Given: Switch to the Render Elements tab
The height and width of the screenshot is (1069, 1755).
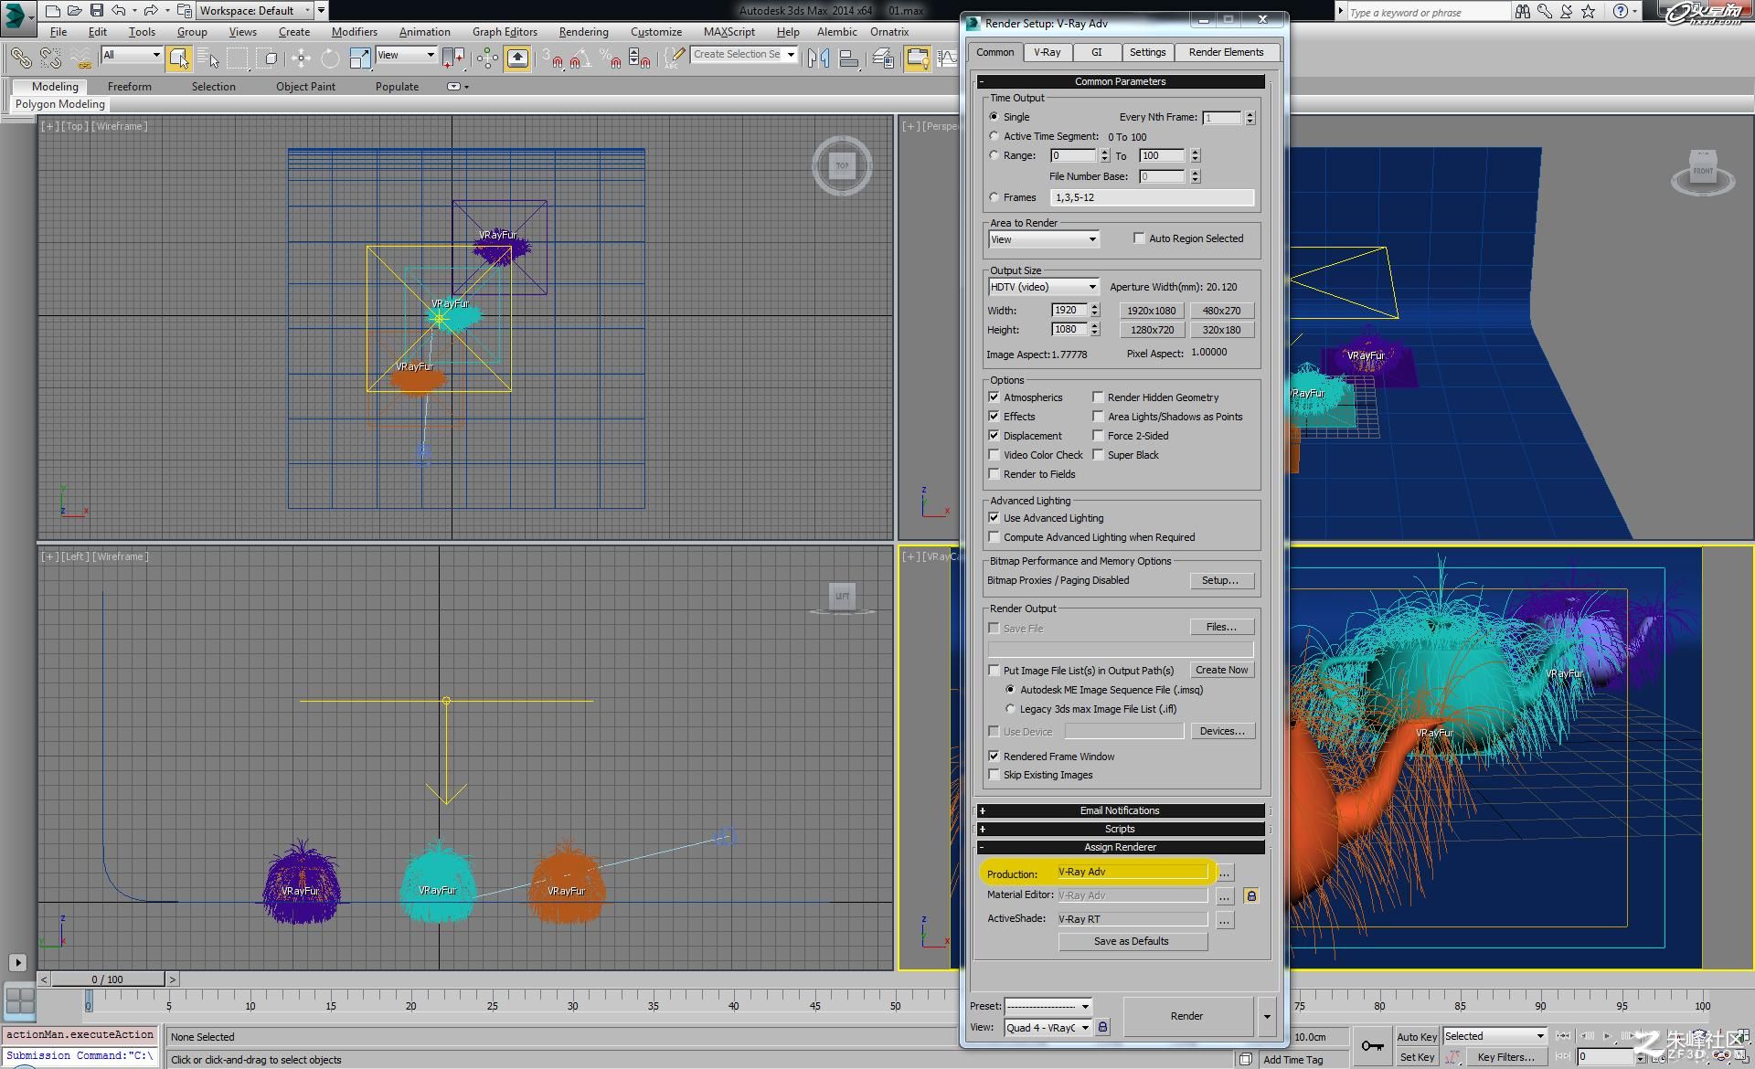Looking at the screenshot, I should tap(1227, 52).
